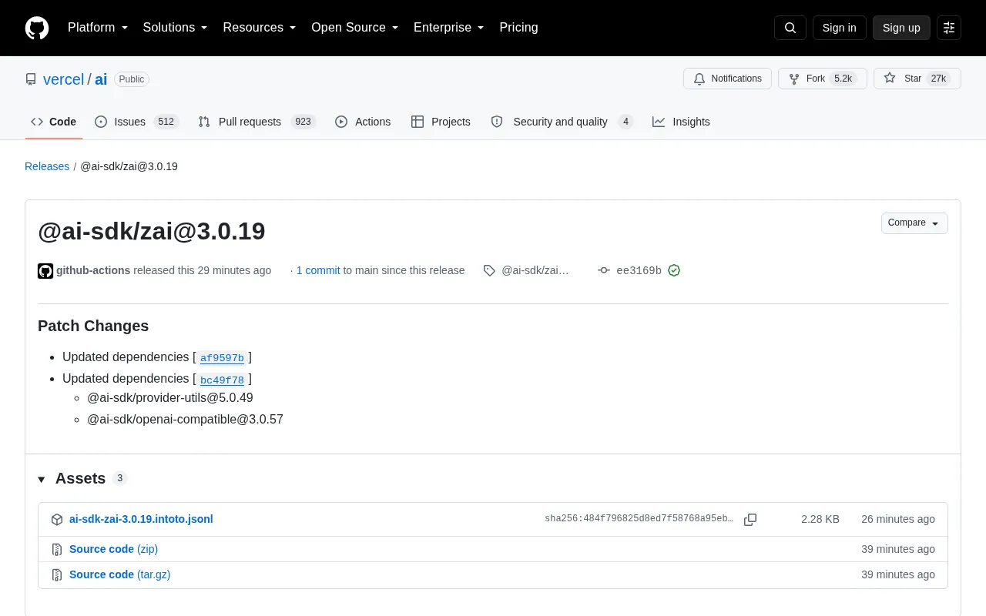
Task: Switch to the Code tab
Action: pyautogui.click(x=54, y=122)
